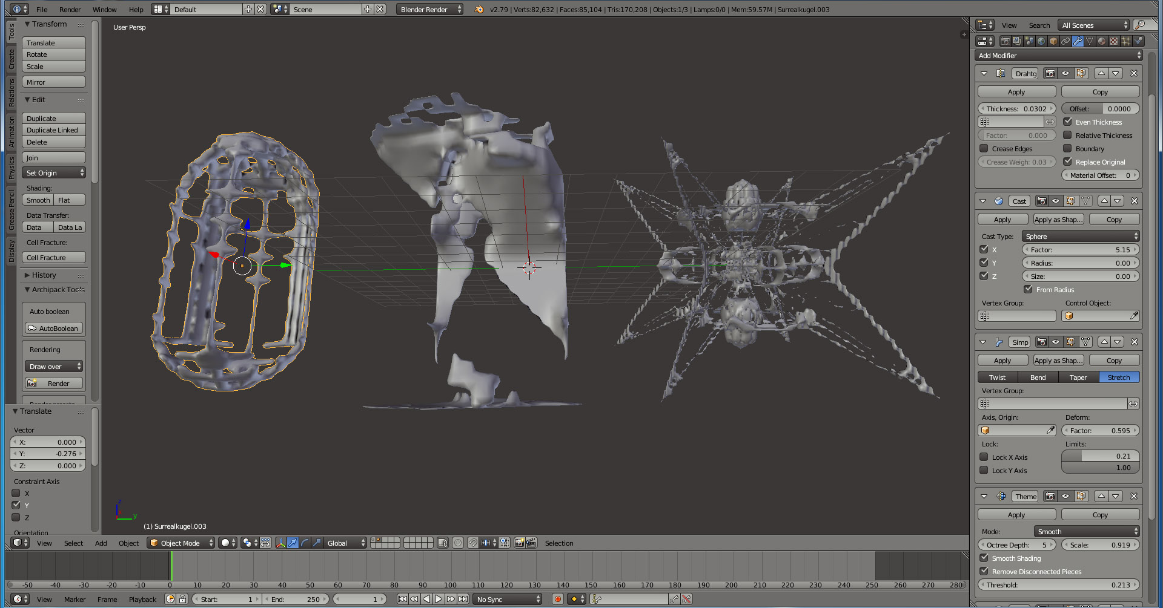
Task: Open the Object Mode selector
Action: coord(181,543)
